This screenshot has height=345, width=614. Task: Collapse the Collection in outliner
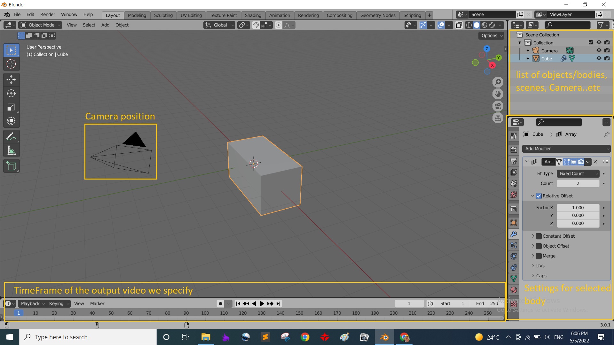[x=520, y=43]
